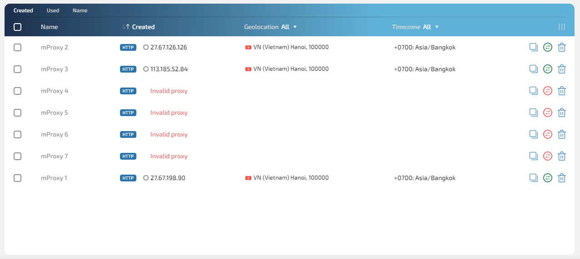Screen dimensions: 580x259
Task: Delete mProxy 4 with trash icon
Action: point(562,91)
